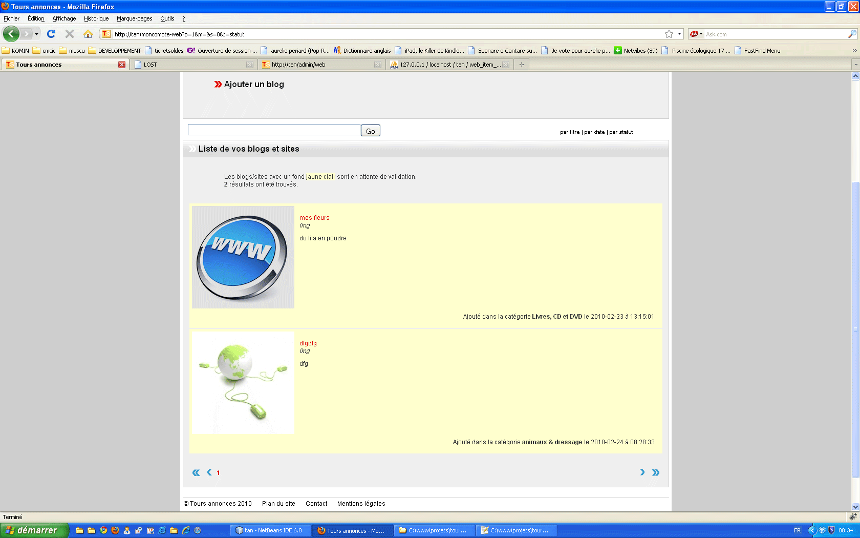860x538 pixels.
Task: Open a new tab with the plus button
Action: (x=521, y=65)
